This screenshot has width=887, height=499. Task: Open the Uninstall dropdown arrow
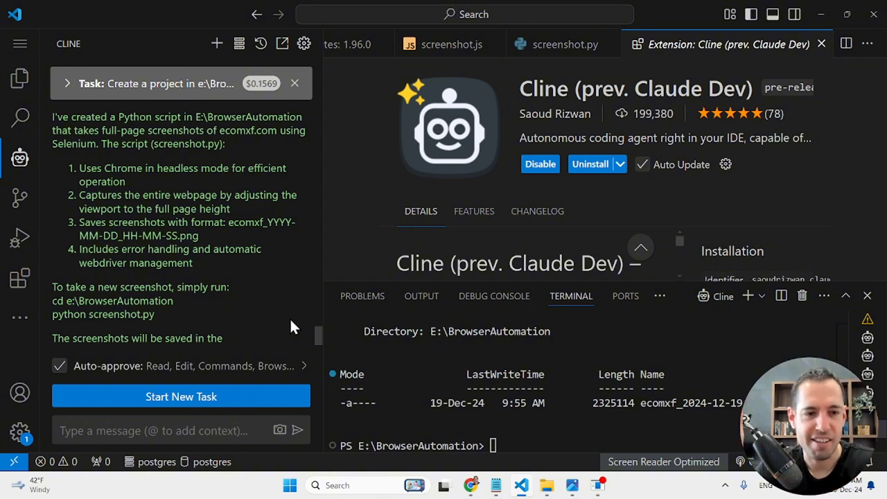[x=620, y=164]
